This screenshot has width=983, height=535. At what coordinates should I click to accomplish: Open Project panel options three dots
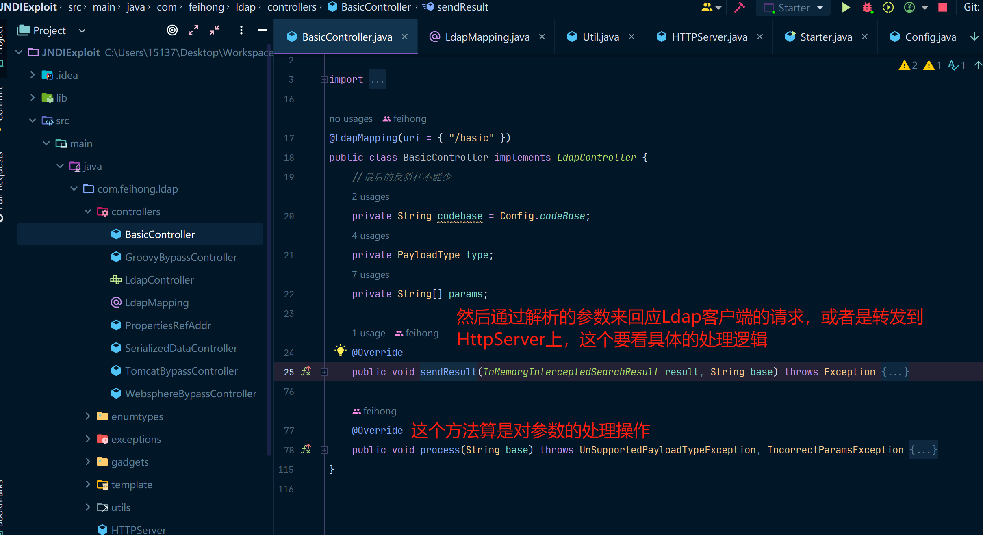[x=241, y=30]
